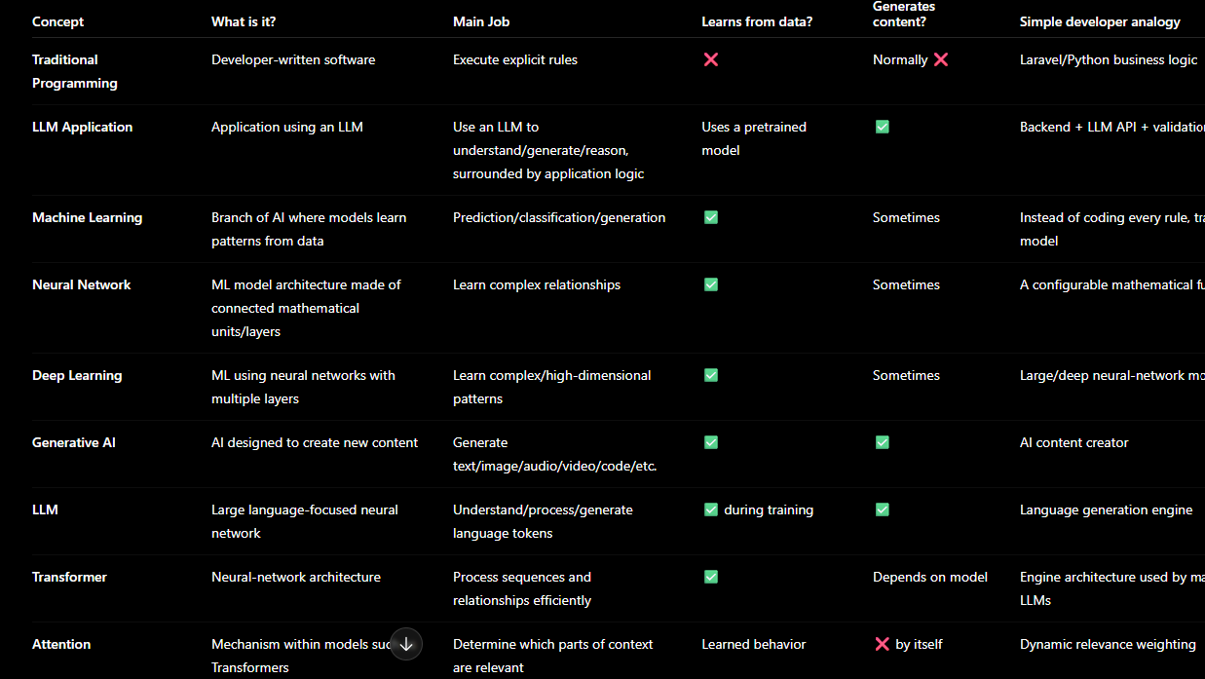The image size is (1205, 679).
Task: Click the red X next to Normally
Action: [x=941, y=59]
